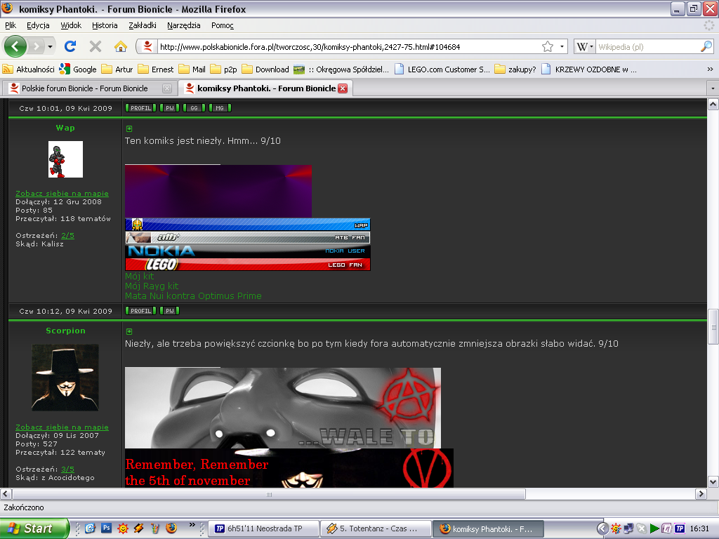Open the Aktualności feed bookmark

pos(28,69)
